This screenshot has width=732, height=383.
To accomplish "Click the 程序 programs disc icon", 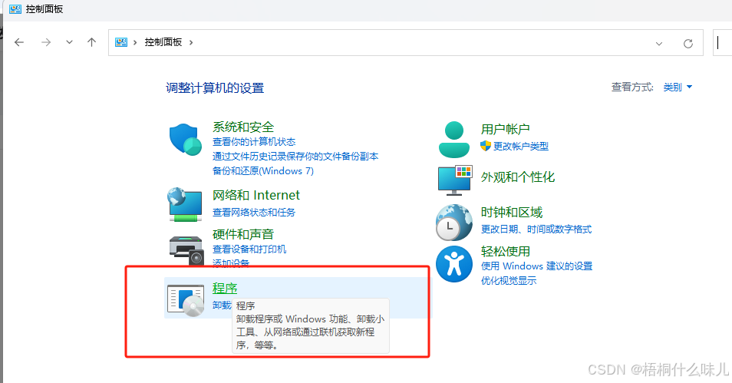I will [x=186, y=300].
